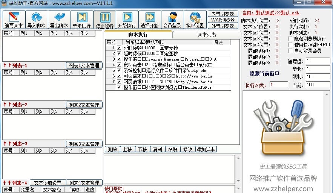Click the 递增值 input field
Image resolution: width=333 pixels, height=193 pixels.
coord(318,61)
